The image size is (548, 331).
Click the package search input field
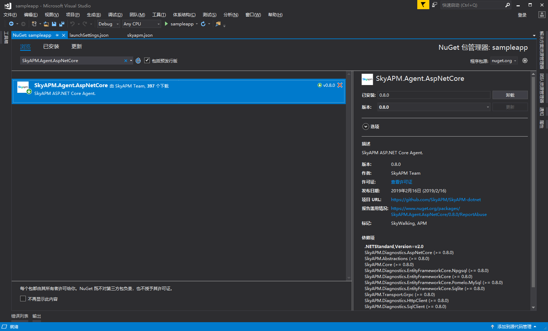[x=72, y=61]
